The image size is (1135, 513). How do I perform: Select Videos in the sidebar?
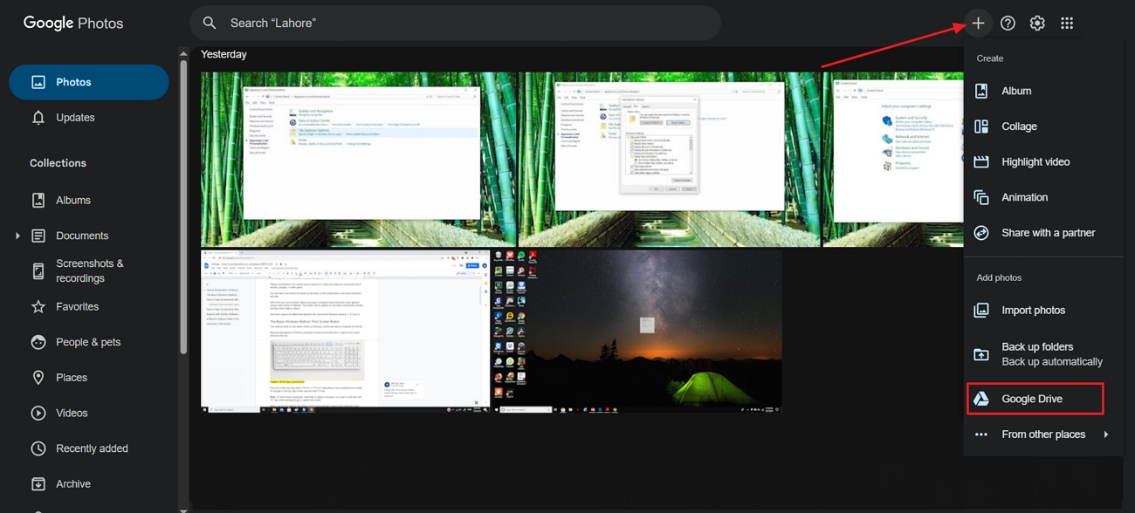pyautogui.click(x=74, y=413)
